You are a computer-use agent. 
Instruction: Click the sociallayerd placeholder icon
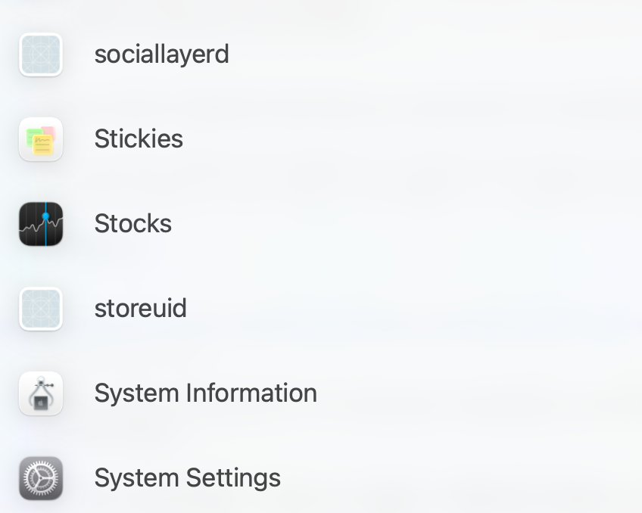click(41, 54)
